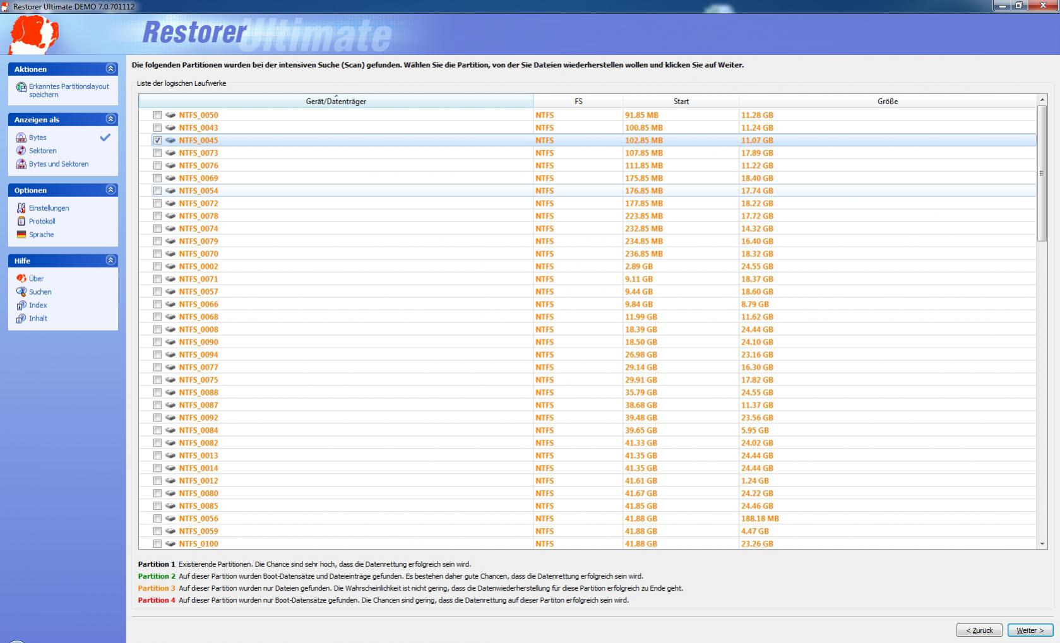Click the Protokoll log icon

[x=21, y=221]
